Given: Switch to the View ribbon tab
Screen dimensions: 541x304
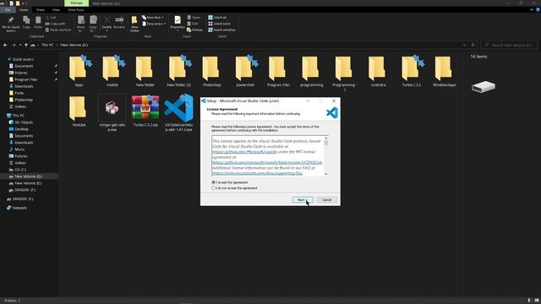Looking at the screenshot, I should (56, 10).
